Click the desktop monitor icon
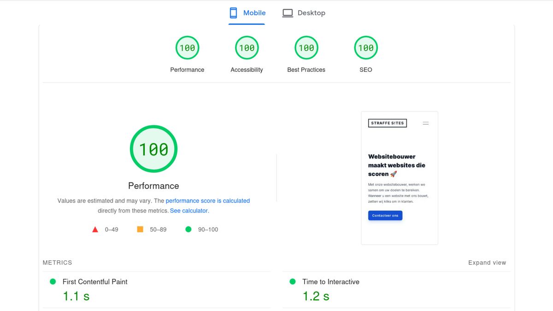Viewport: 553px width, 311px height. coord(288,13)
